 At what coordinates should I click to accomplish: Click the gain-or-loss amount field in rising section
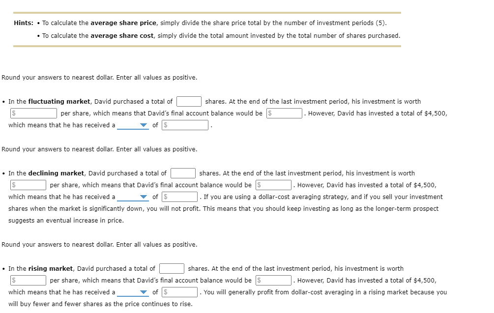(179, 292)
